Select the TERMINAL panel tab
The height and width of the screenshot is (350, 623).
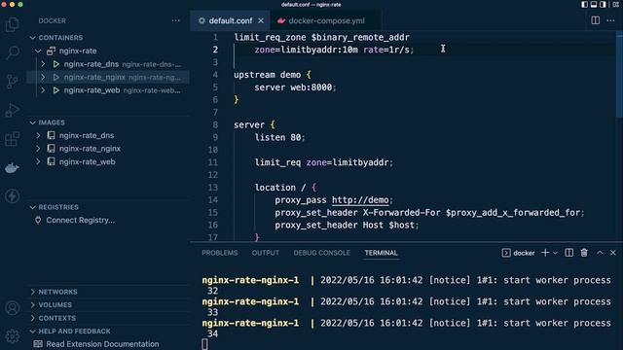pyautogui.click(x=381, y=253)
